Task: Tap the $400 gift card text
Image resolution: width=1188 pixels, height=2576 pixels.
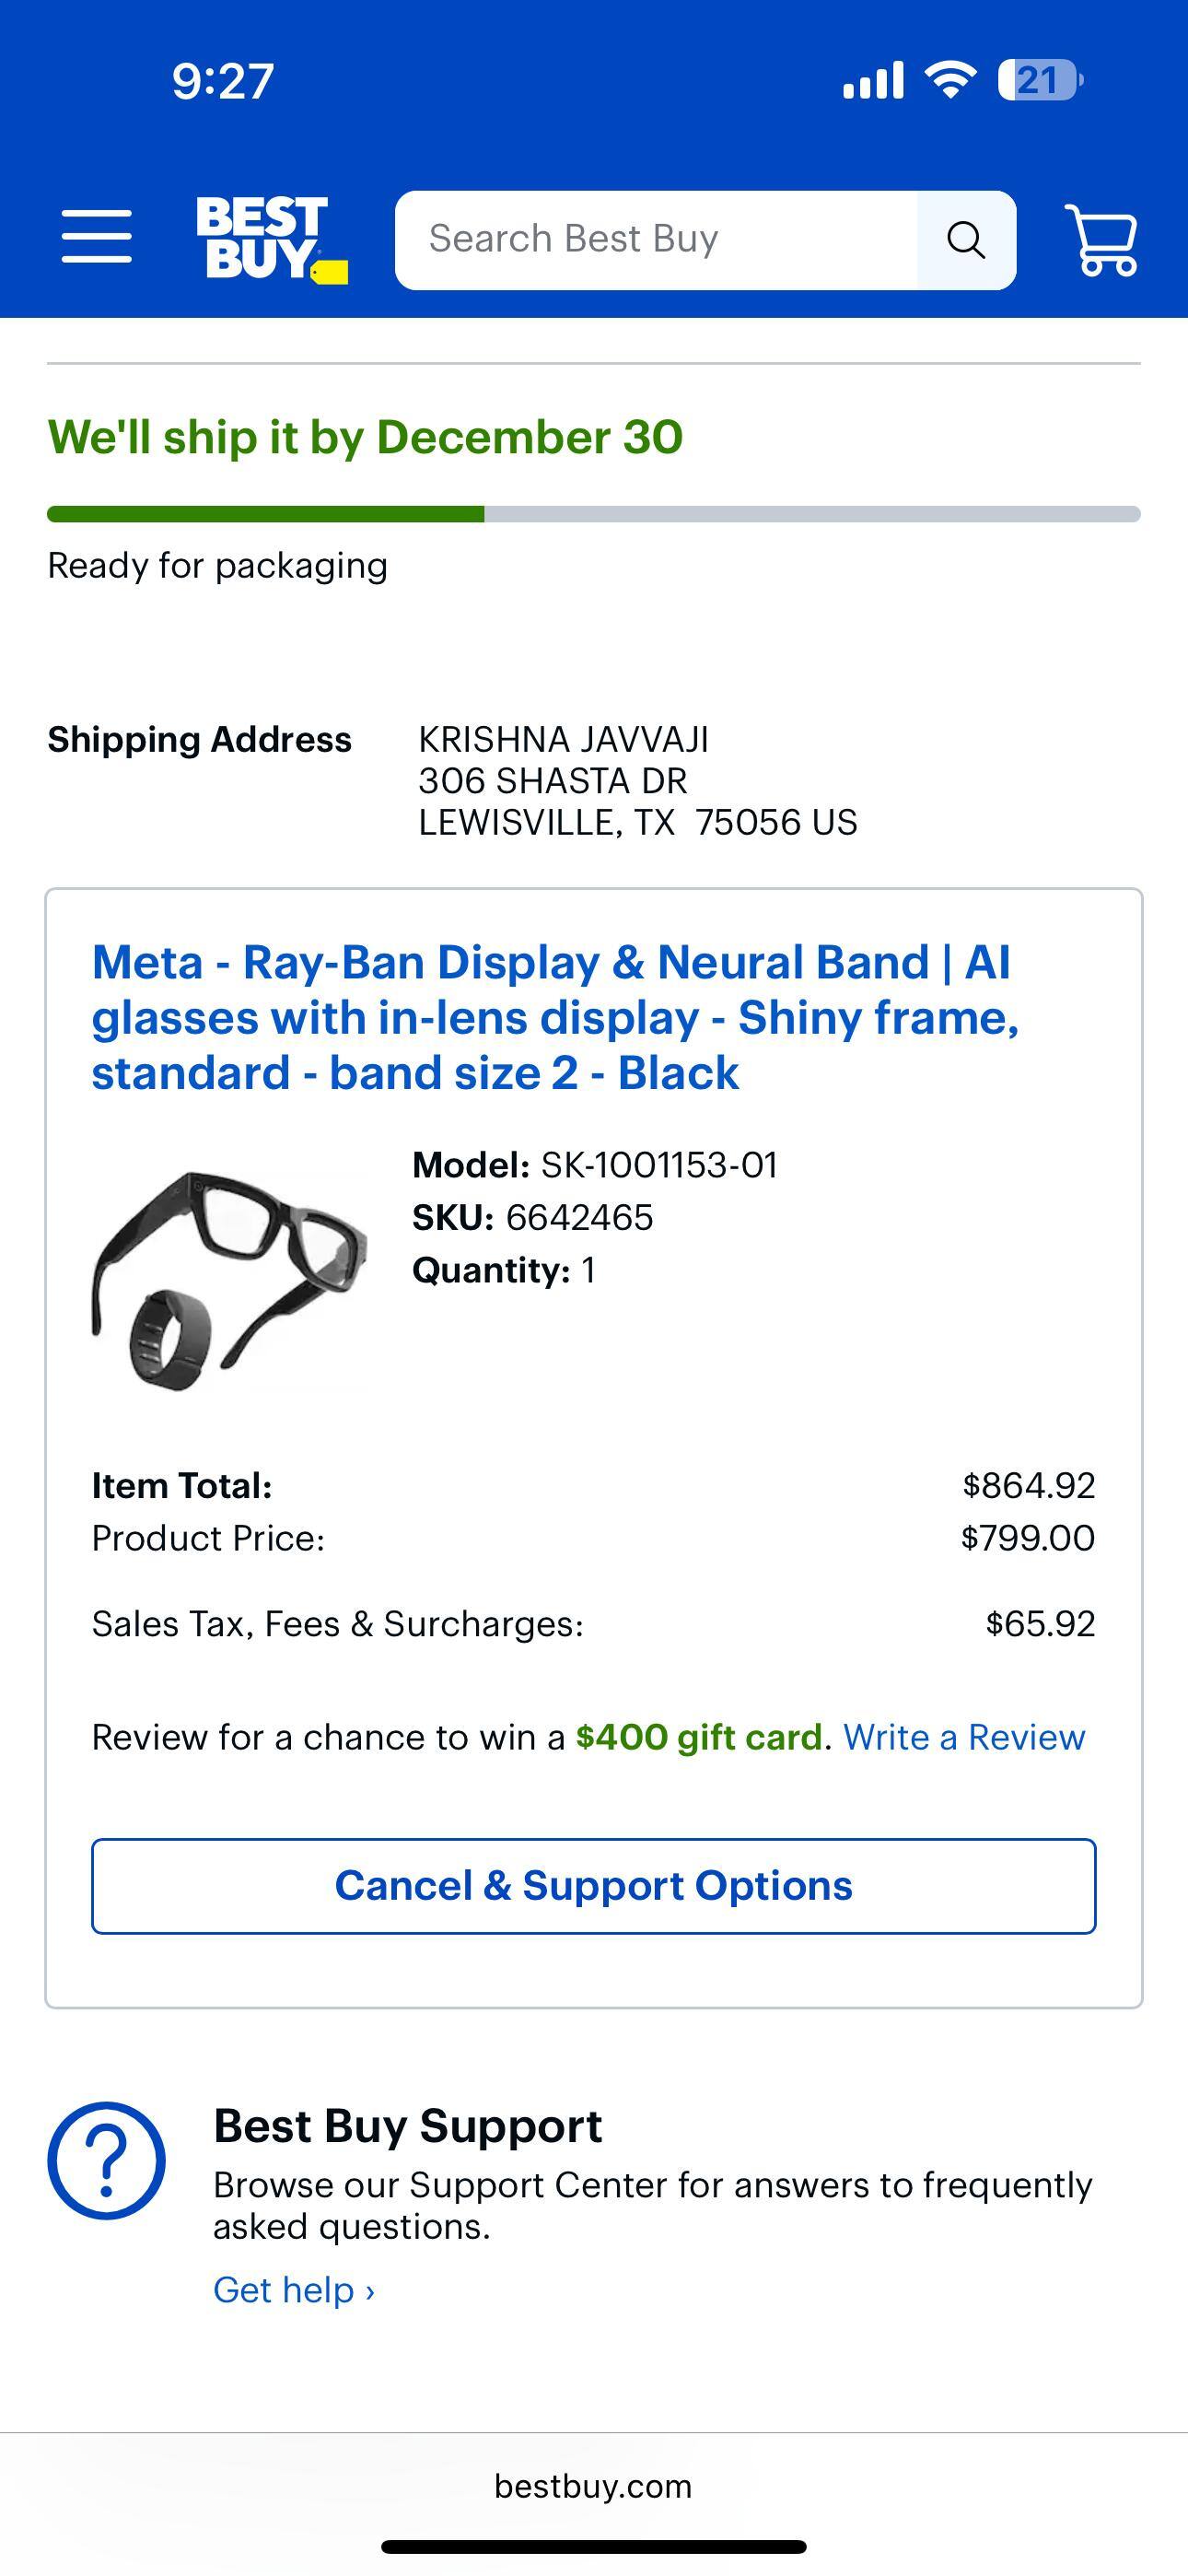Action: click(699, 1738)
